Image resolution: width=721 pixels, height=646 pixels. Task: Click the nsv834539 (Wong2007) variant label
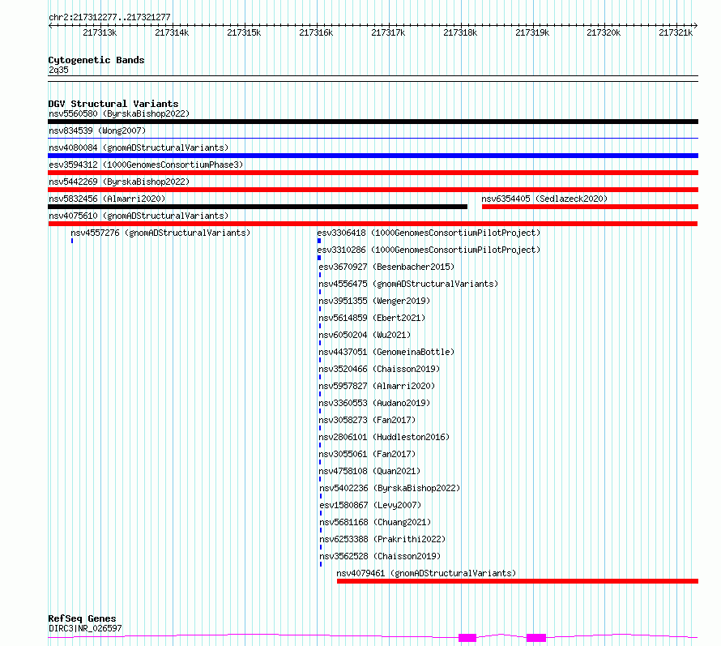click(97, 130)
